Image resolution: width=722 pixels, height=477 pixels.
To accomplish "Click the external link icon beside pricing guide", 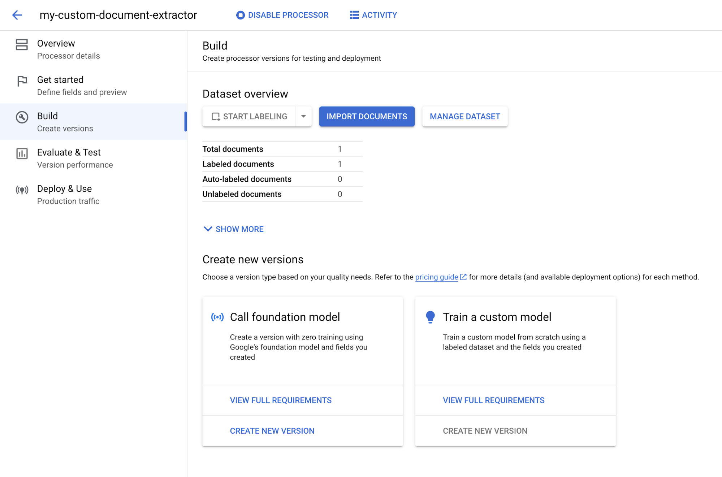I will tap(463, 277).
